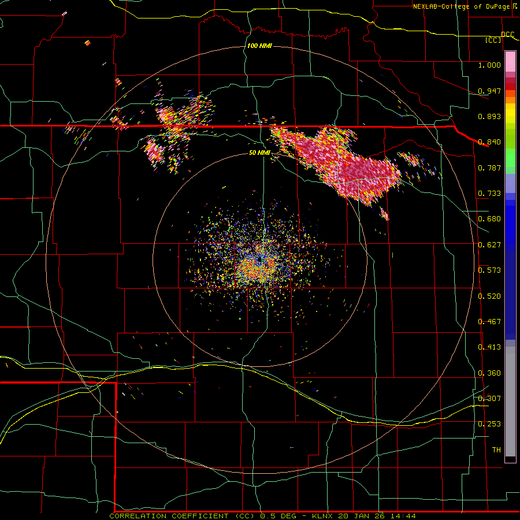Select the 1.000 scale value
The width and height of the screenshot is (520, 520).
[489, 65]
